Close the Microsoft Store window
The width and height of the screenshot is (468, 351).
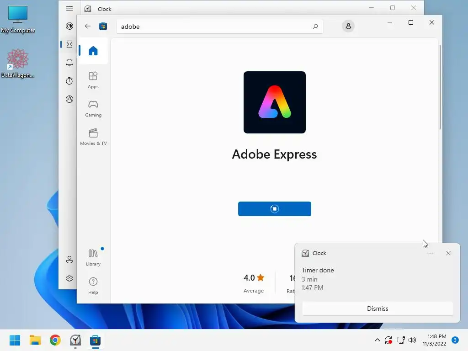431,22
